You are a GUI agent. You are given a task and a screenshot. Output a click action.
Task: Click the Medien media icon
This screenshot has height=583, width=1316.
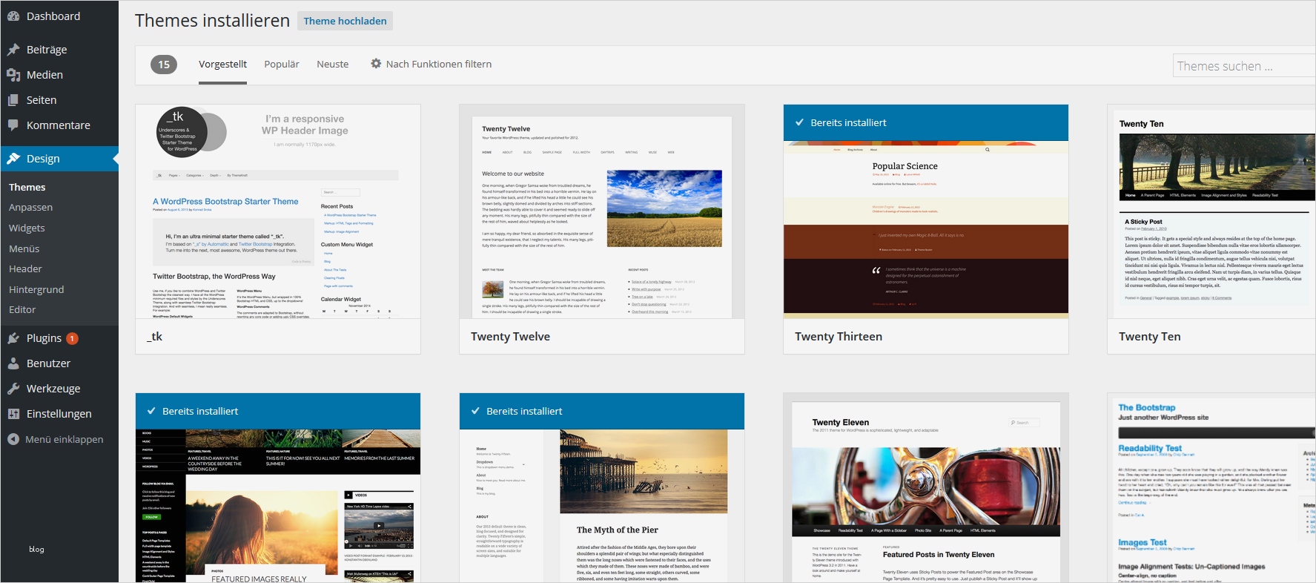pyautogui.click(x=13, y=75)
